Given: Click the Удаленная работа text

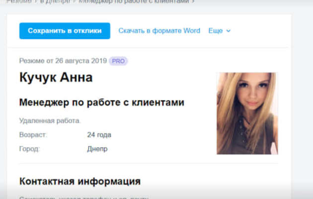Looking at the screenshot, I should pos(50,120).
